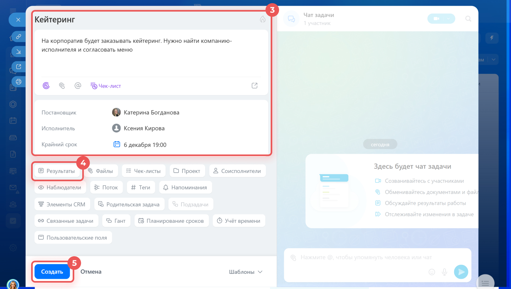Open description in fullscreen via expand icon
The width and height of the screenshot is (511, 289).
point(254,86)
